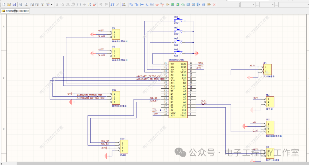Save the schematic with the floppy disk icon

[14, 5]
